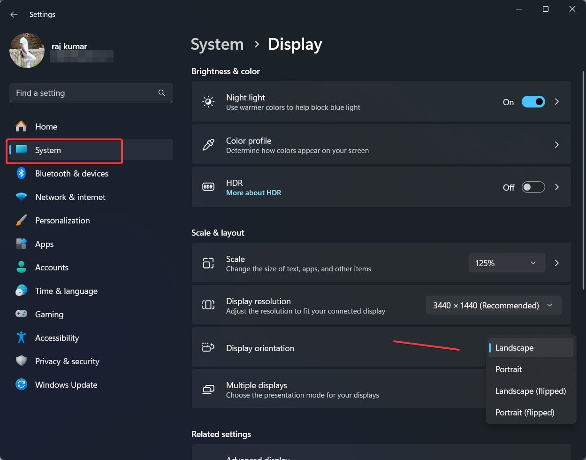Open the Bluetooth & devices icon
This screenshot has width=586, height=460.
[x=21, y=174]
